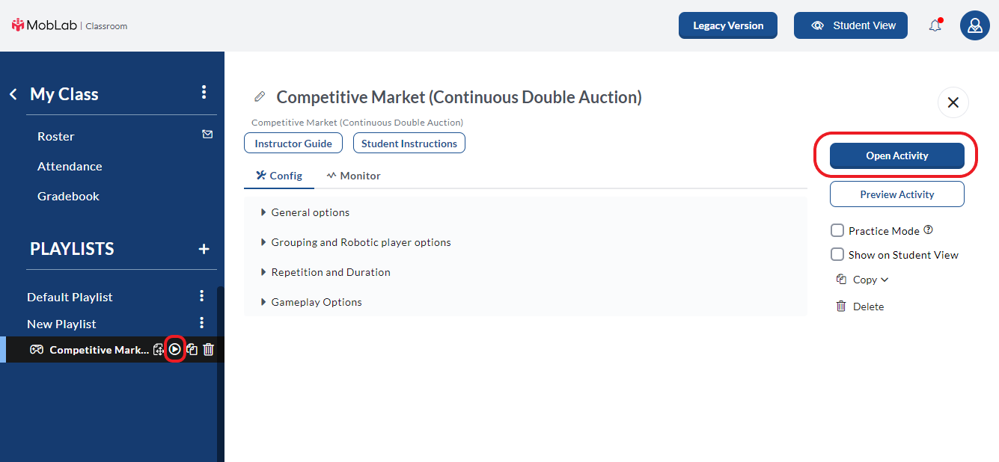Click the email icon next to Roster
Image resolution: width=999 pixels, height=462 pixels.
click(207, 135)
